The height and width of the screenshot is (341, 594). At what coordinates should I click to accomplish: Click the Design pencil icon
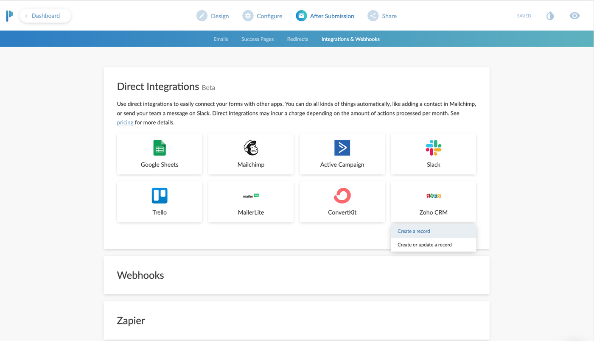[202, 15]
